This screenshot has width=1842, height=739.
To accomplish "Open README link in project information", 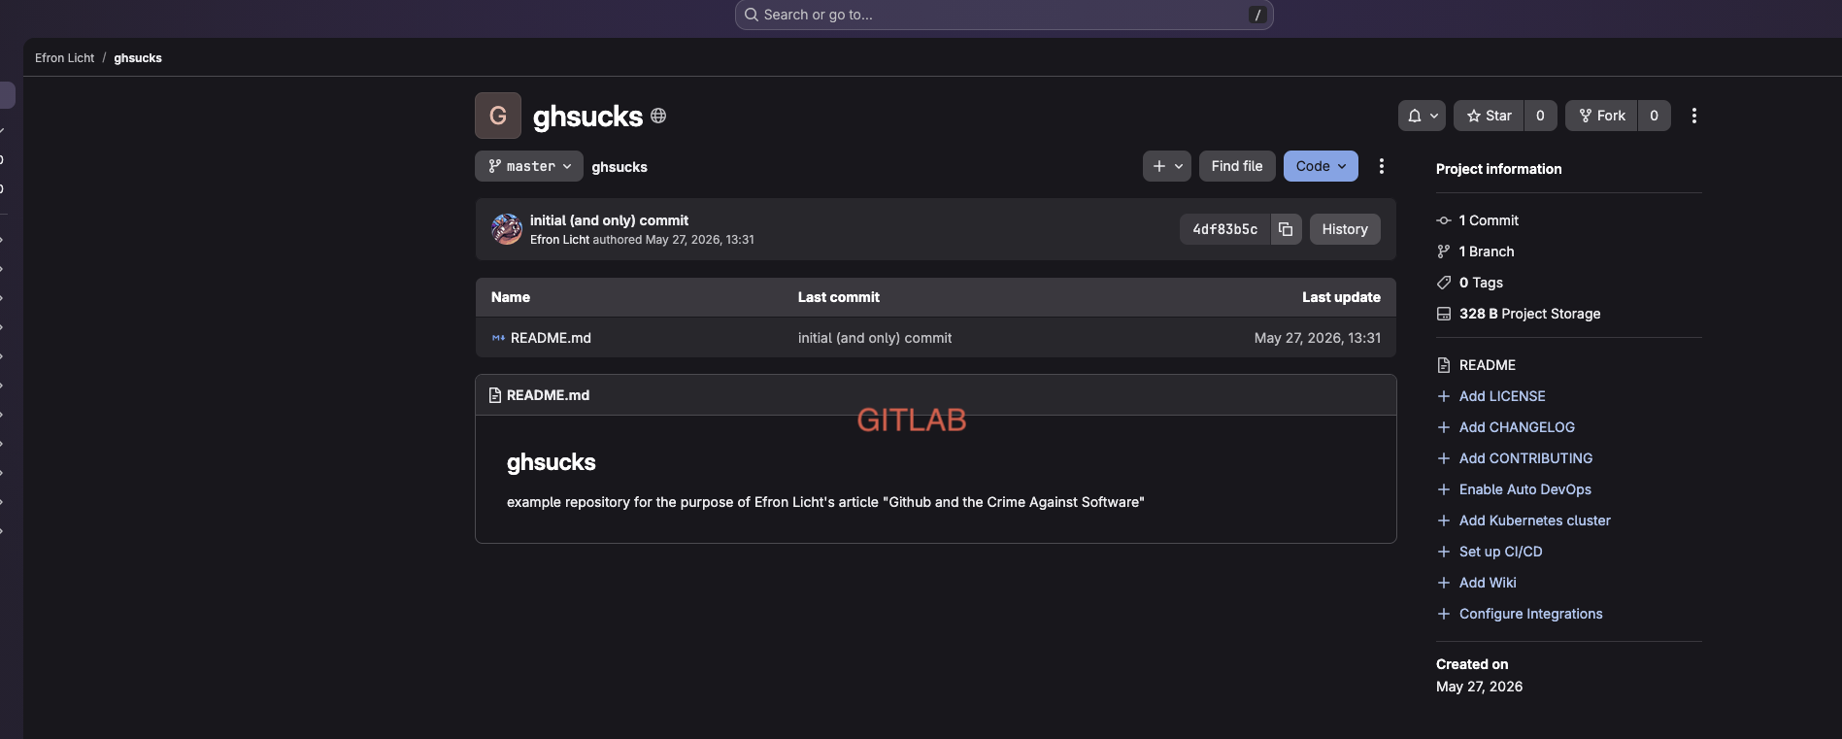I will point(1488,365).
